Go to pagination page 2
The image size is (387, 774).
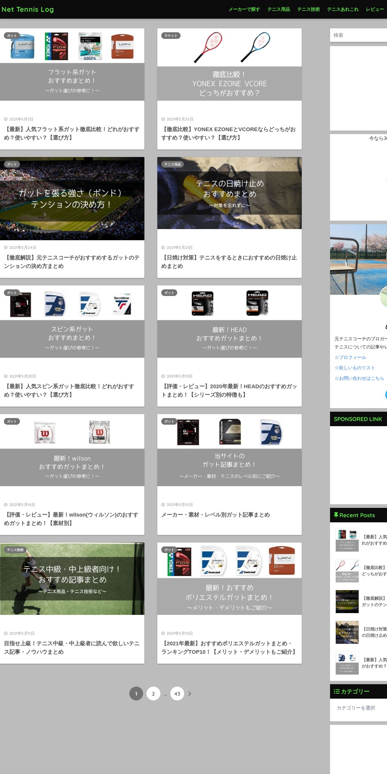pyautogui.click(x=153, y=694)
